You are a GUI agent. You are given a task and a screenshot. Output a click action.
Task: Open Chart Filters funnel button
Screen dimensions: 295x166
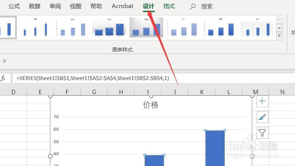pos(262,132)
